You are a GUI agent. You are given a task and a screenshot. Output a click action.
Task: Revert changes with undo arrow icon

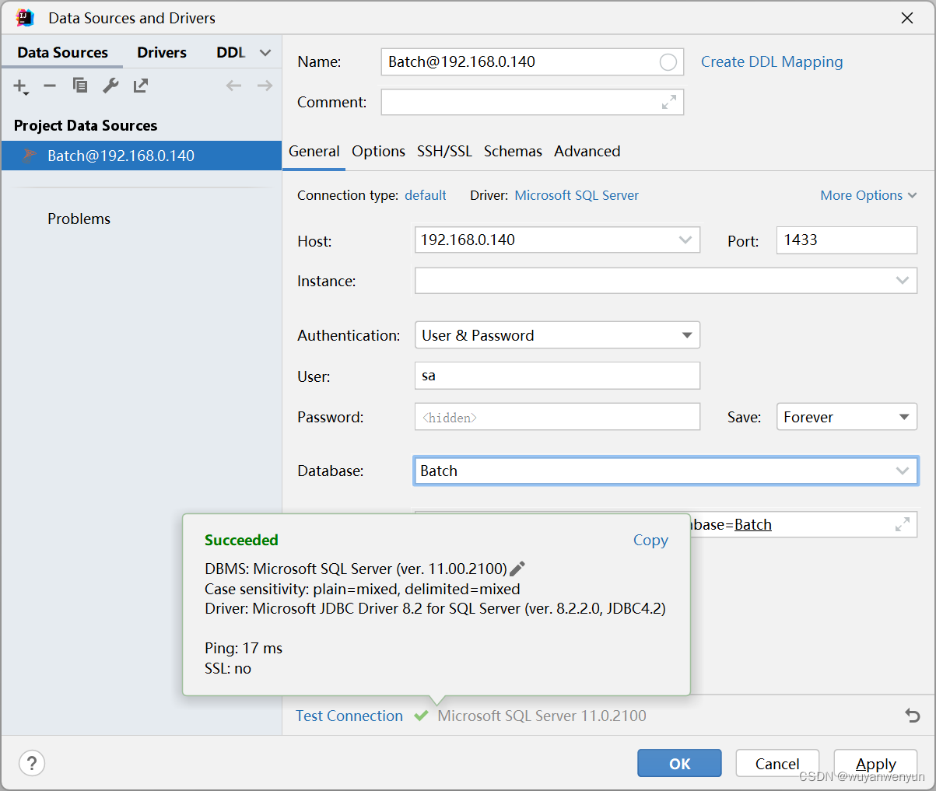coord(913,716)
